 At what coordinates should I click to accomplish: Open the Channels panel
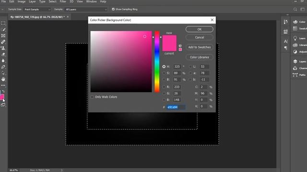(299, 68)
